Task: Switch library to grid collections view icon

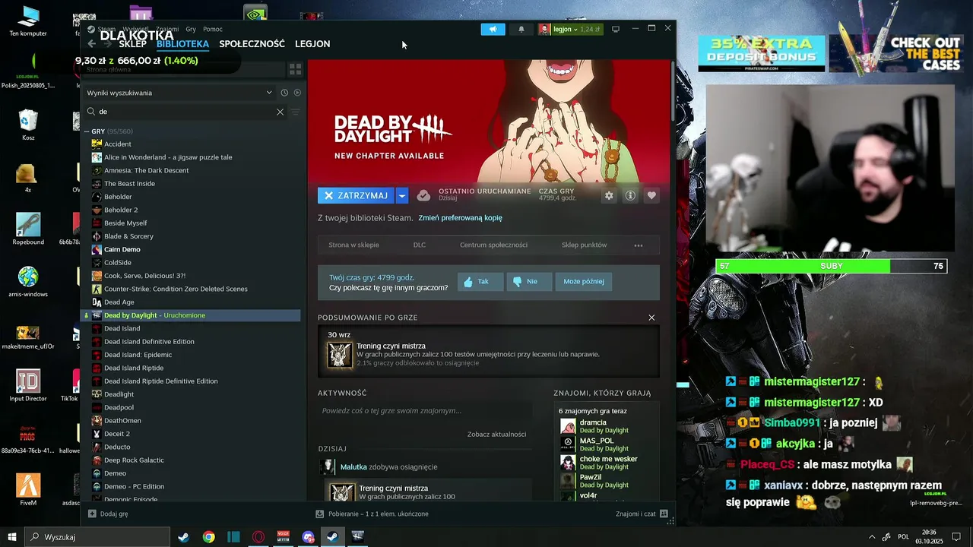Action: click(x=295, y=69)
